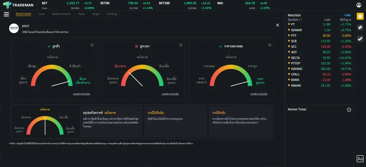The width and height of the screenshot is (366, 167).
Task: Toggle the star next to DELTA
Action: (x=289, y=58)
